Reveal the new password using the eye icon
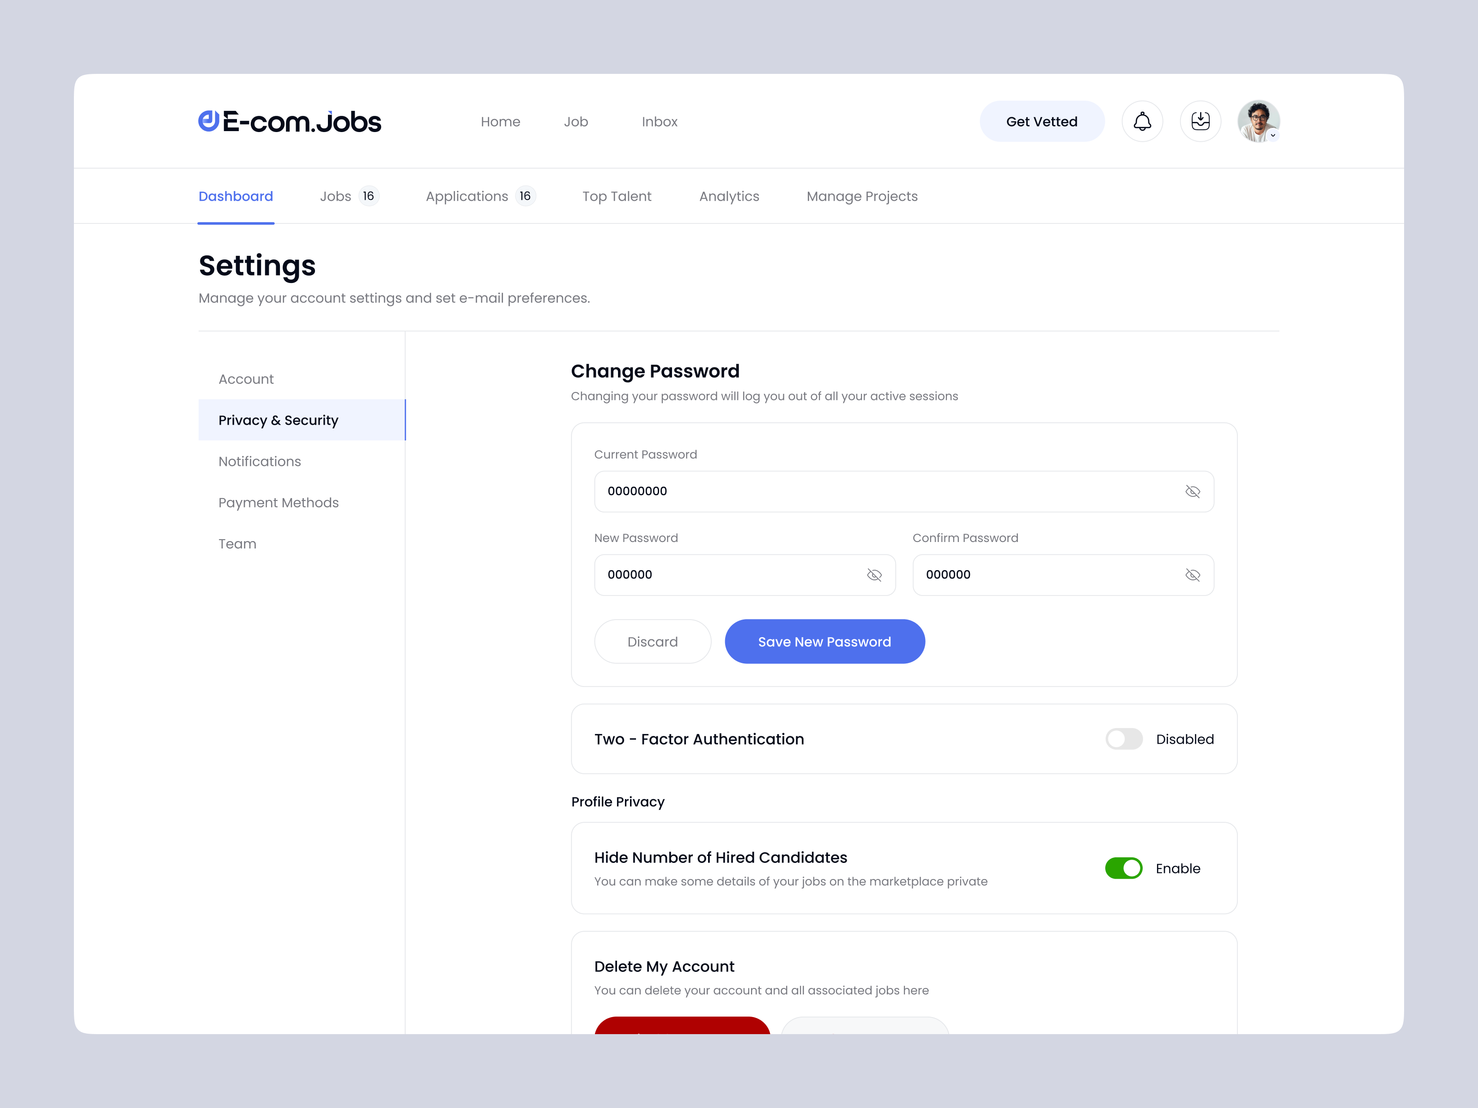 pyautogui.click(x=874, y=575)
